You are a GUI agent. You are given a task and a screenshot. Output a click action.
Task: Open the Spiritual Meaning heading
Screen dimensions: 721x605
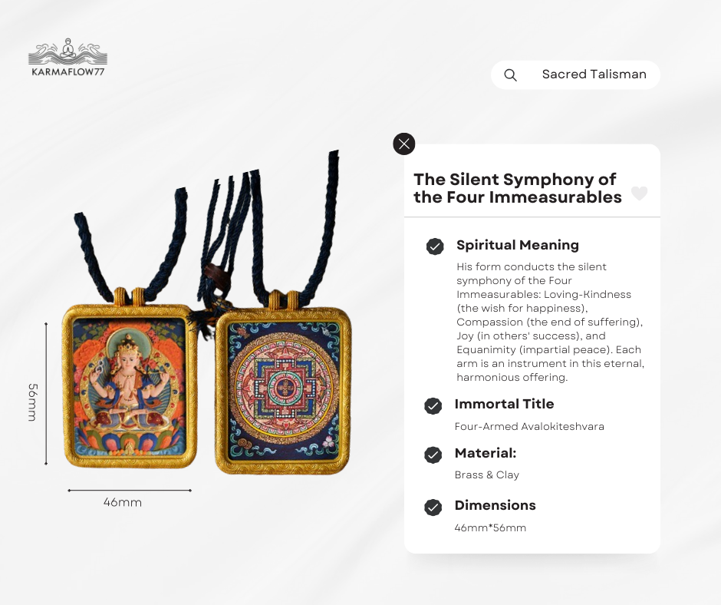coord(517,245)
